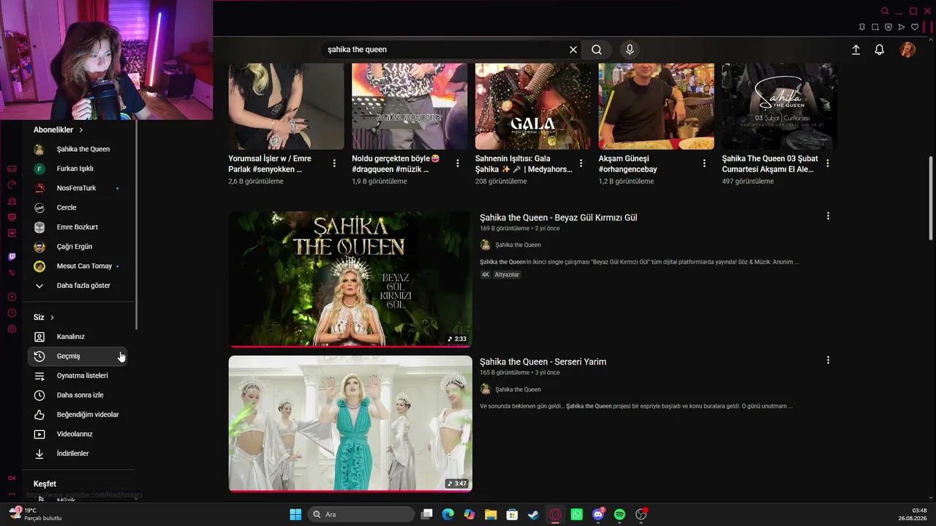Screen dimensions: 936x526
Task: Play the Serseri Yarim video thumbnail
Action: [x=350, y=424]
